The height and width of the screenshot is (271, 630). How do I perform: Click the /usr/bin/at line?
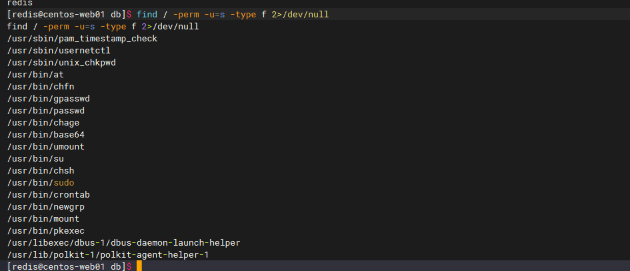point(35,75)
